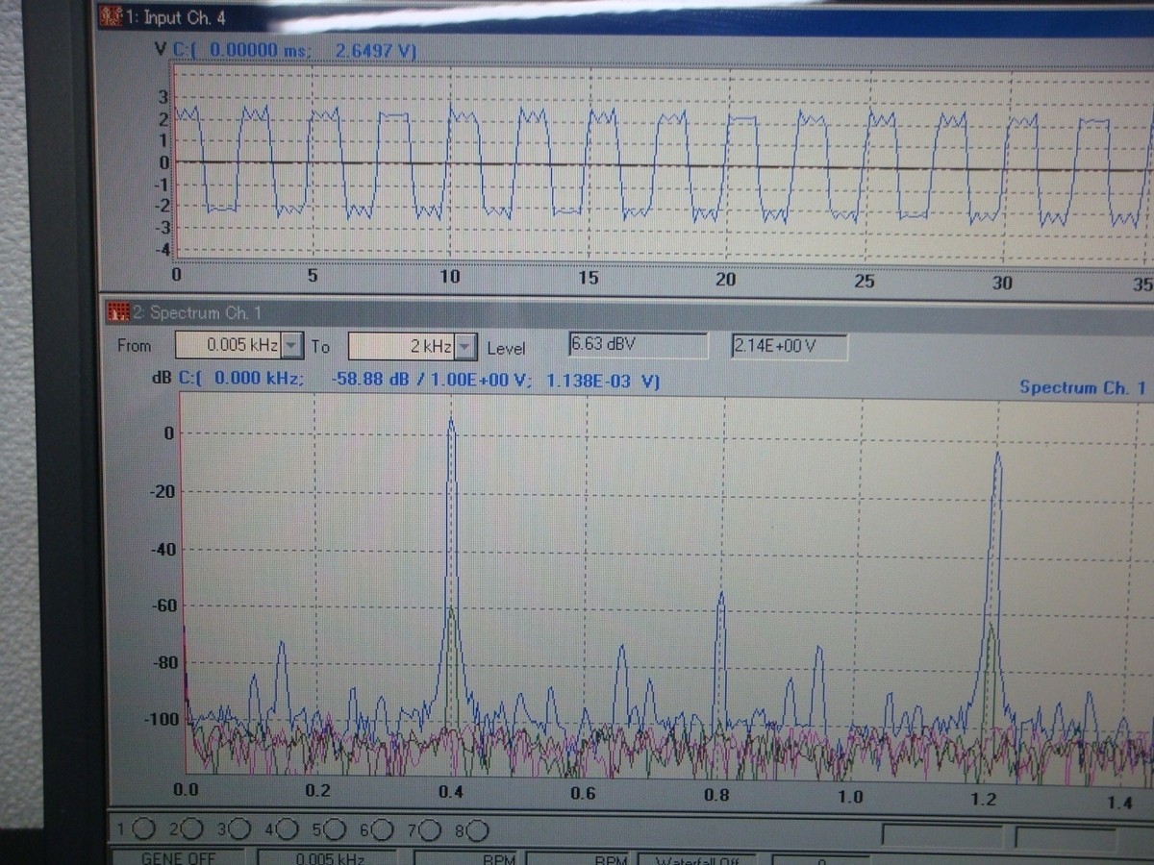Image resolution: width=1154 pixels, height=865 pixels.
Task: Click the red cursor line in input waveform
Action: pyautogui.click(x=173, y=161)
